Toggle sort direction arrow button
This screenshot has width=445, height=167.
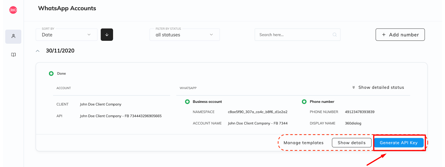pos(107,34)
